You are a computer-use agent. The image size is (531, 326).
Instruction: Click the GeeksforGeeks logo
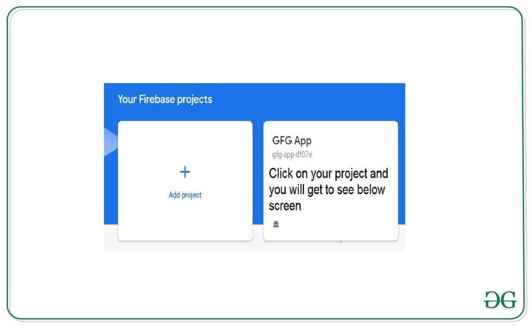tap(500, 300)
